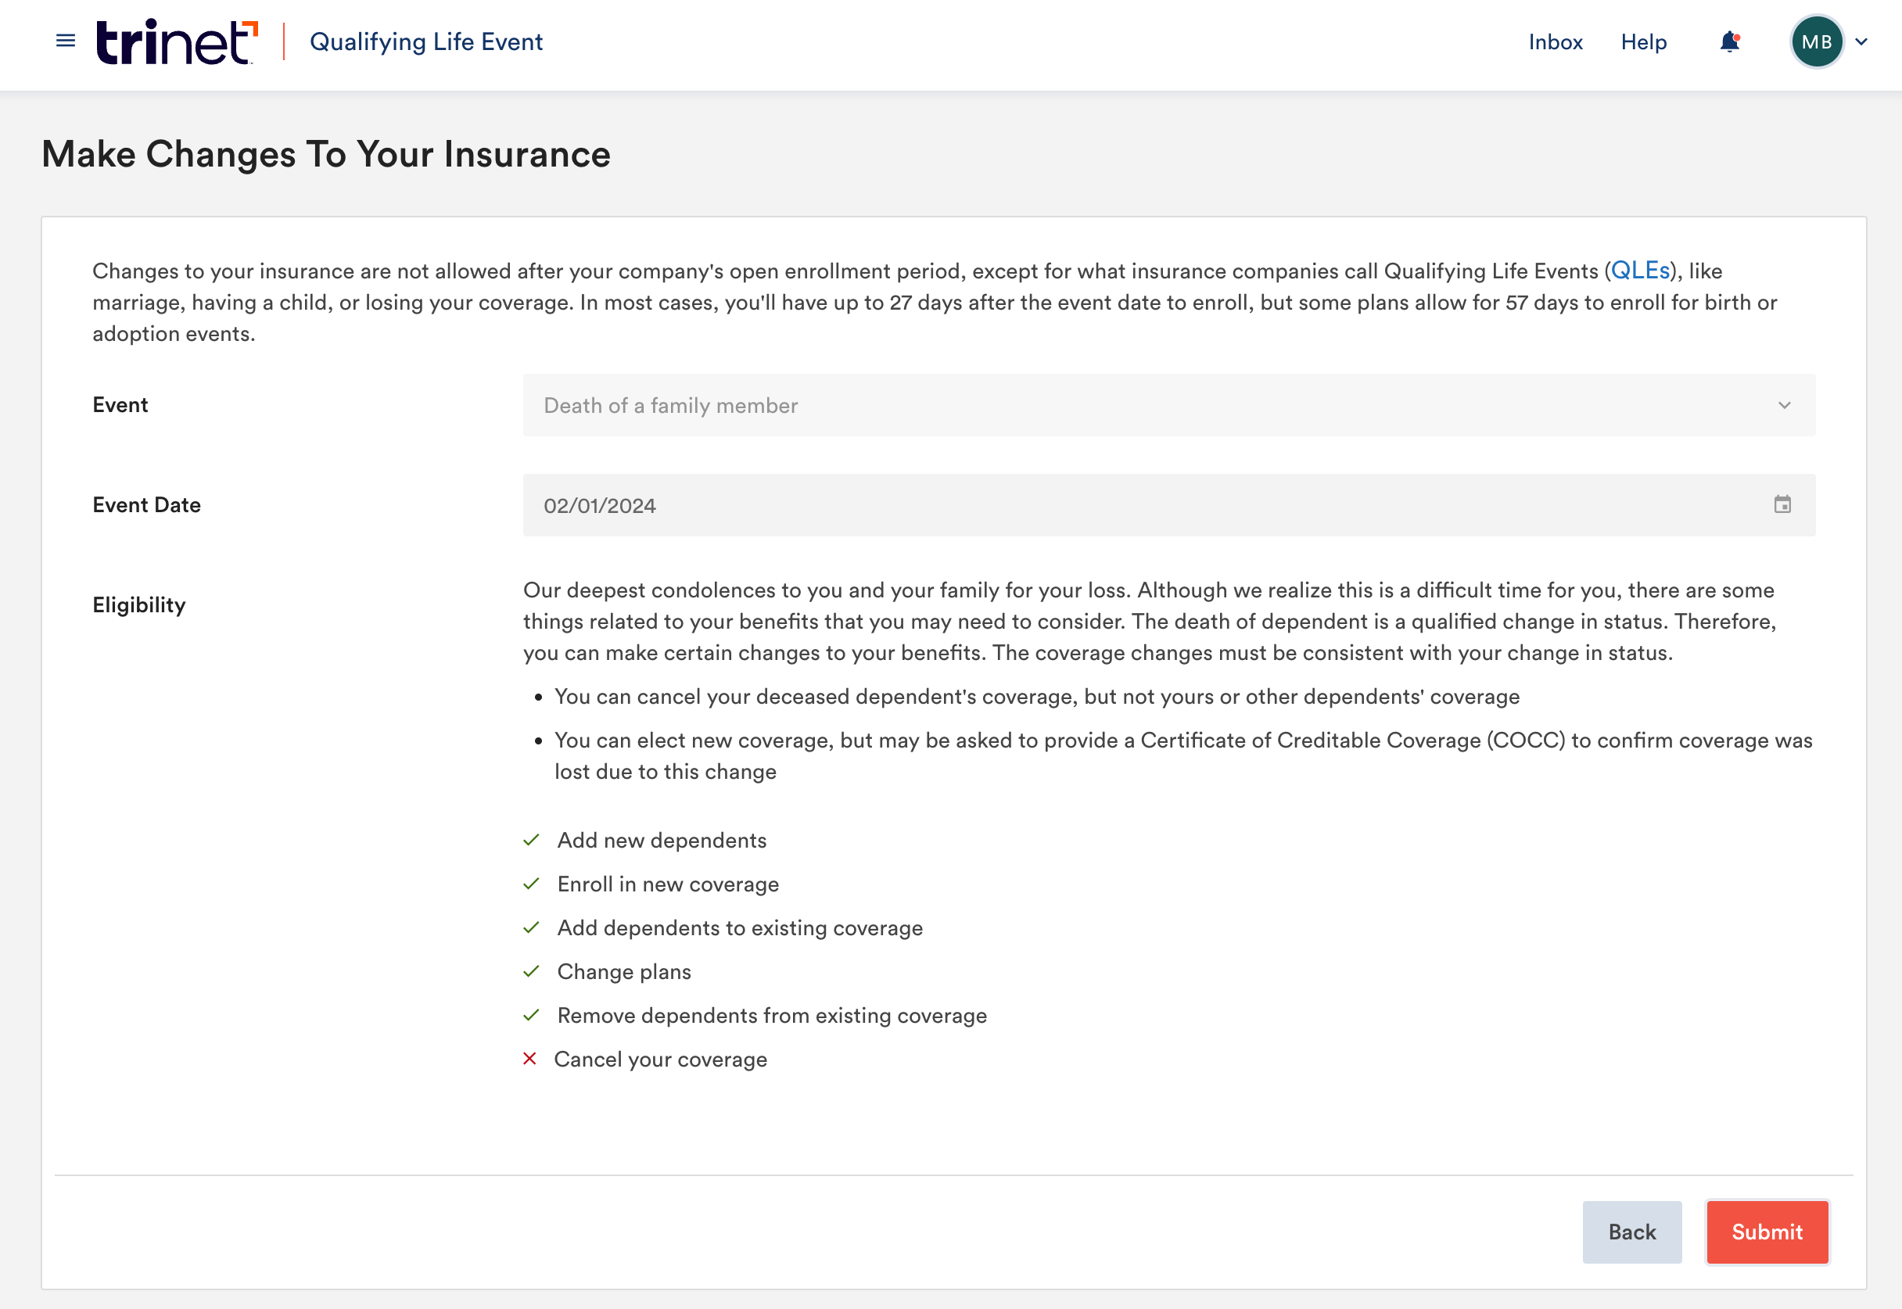Click the MB user avatar
The height and width of the screenshot is (1309, 1902).
[x=1816, y=41]
